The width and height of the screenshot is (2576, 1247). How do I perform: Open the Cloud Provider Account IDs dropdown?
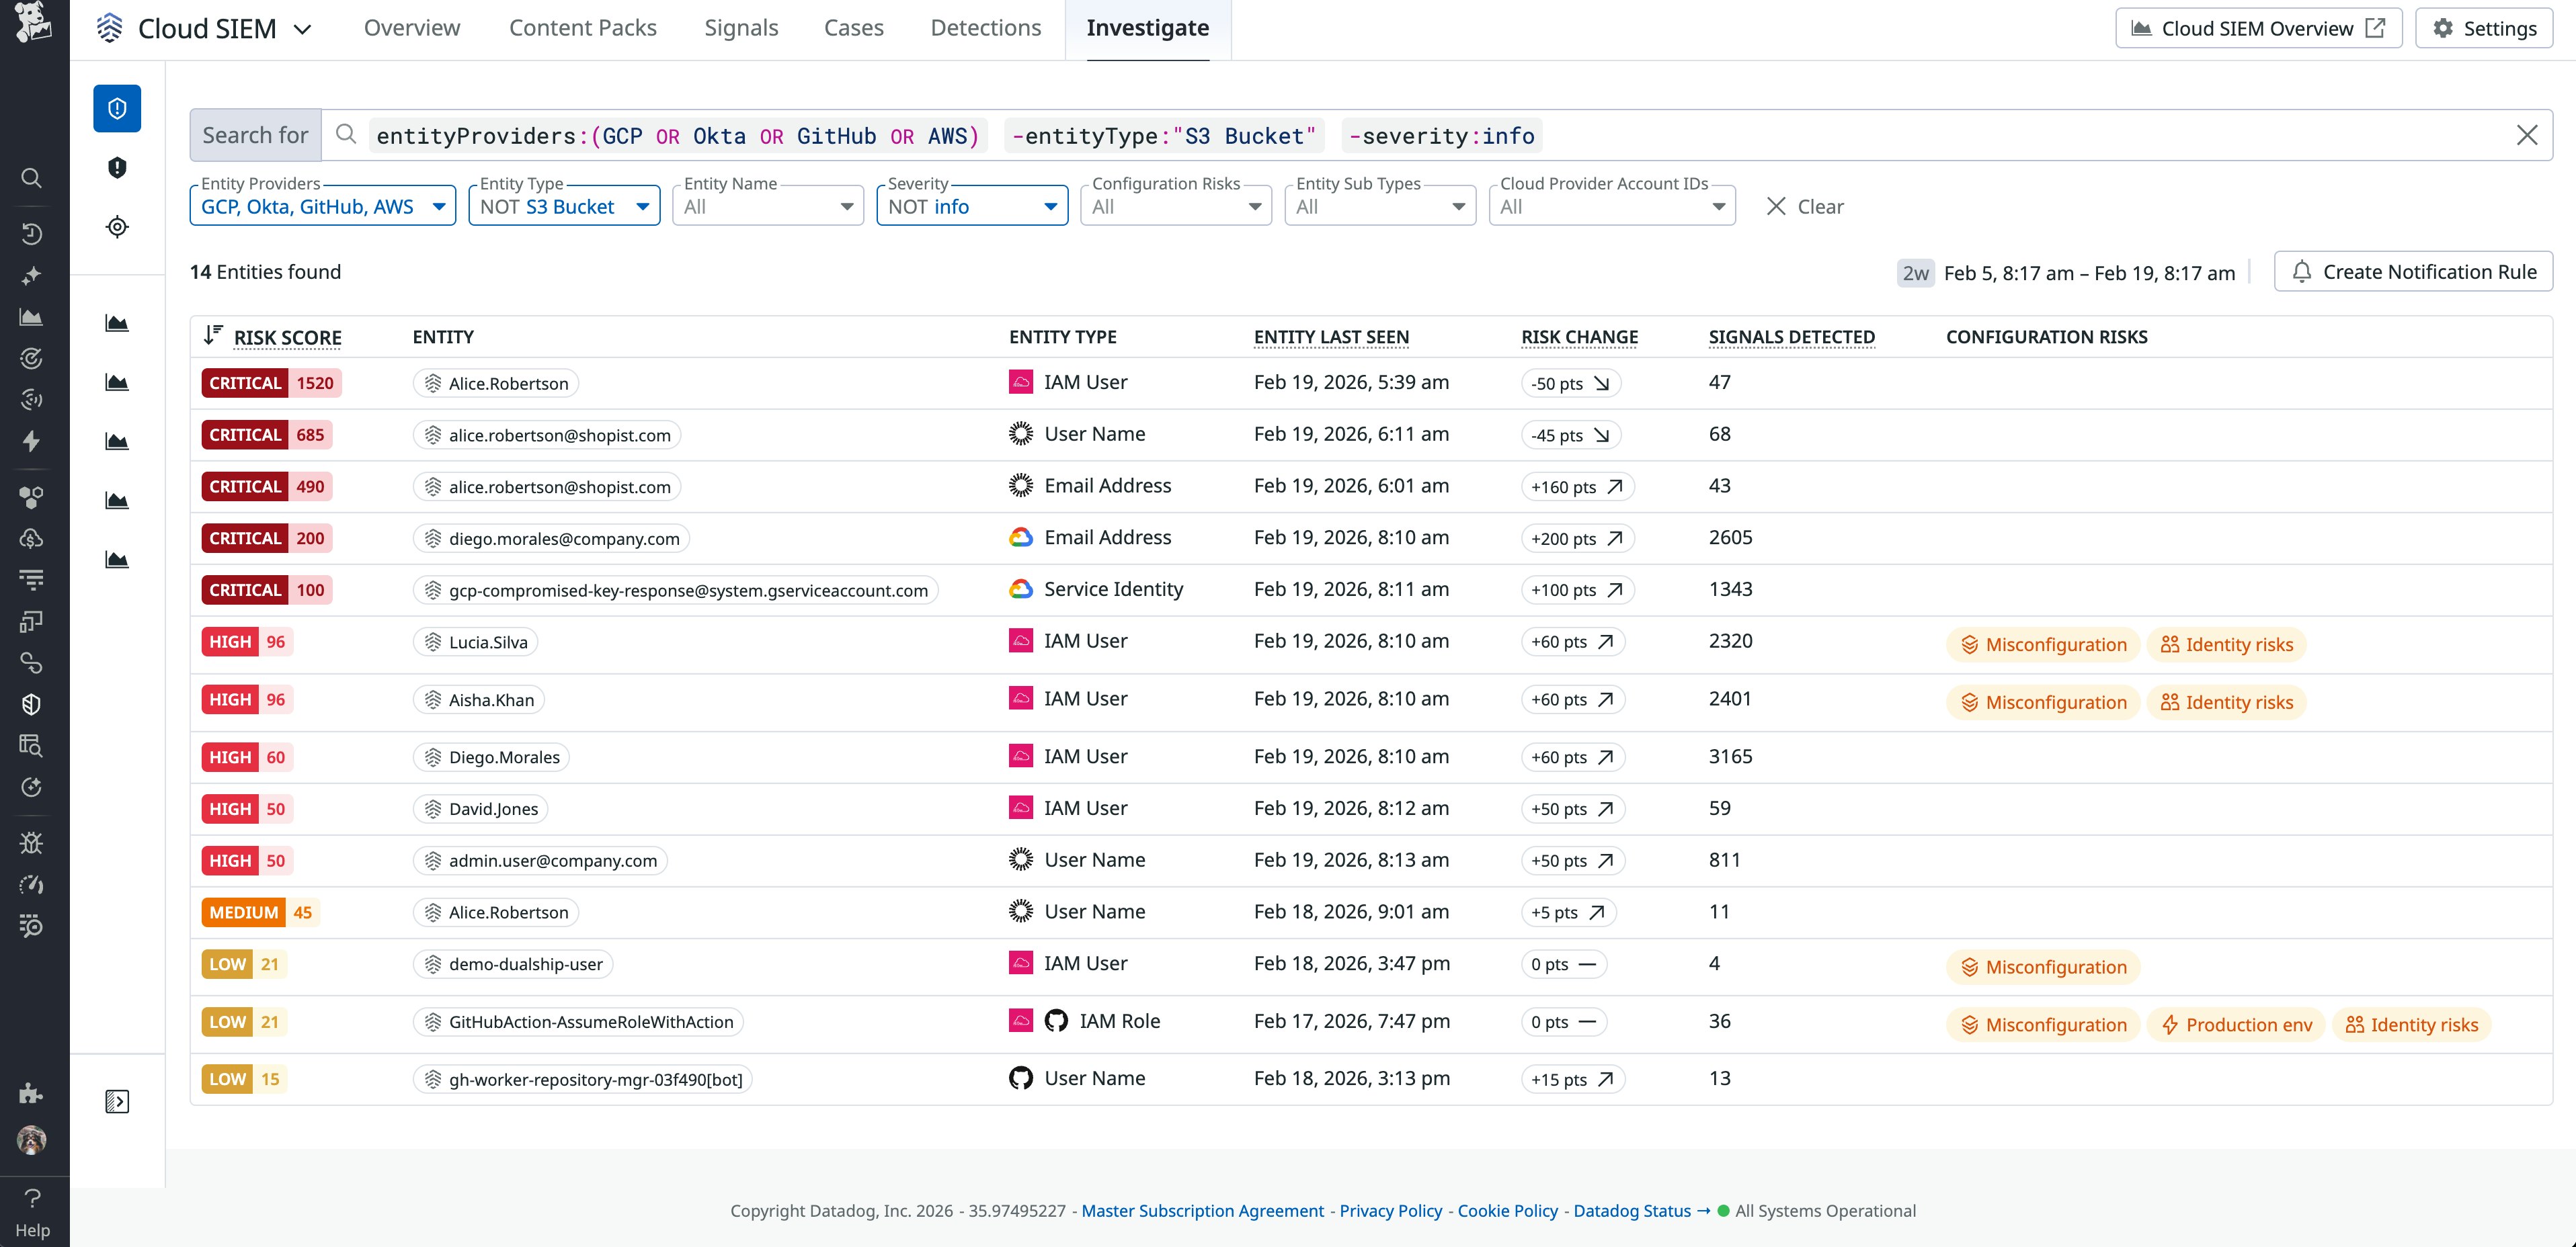tap(1610, 206)
